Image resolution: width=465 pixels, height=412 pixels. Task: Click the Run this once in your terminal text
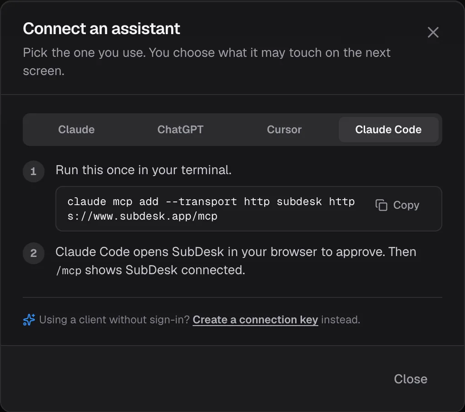pyautogui.click(x=143, y=170)
